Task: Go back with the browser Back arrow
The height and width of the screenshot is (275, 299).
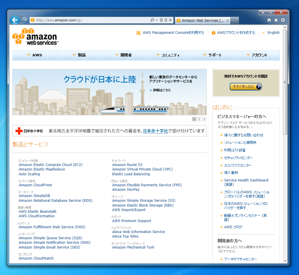Action: [15, 20]
